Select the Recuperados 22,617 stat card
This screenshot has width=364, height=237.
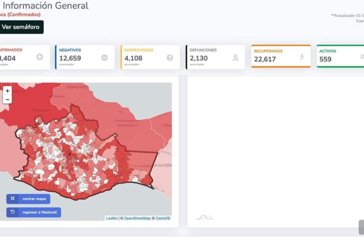280,56
